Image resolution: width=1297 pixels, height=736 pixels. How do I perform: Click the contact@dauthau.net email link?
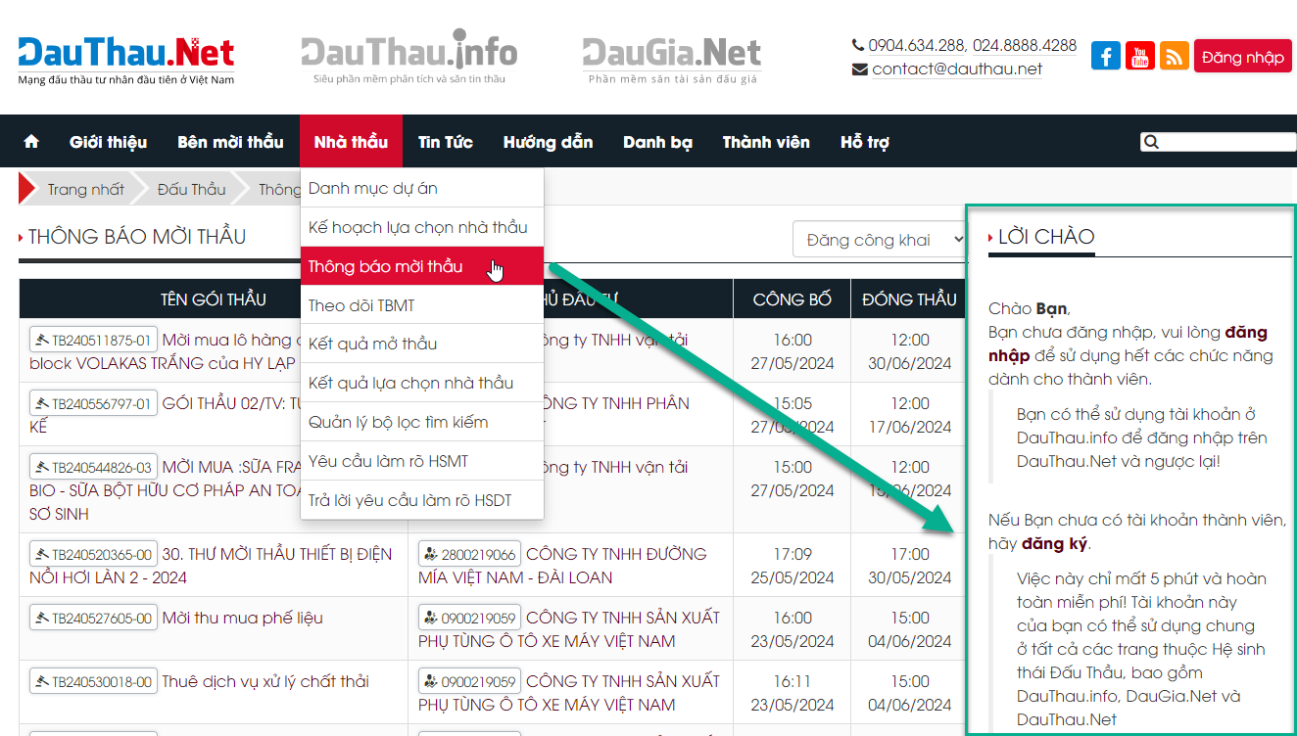(957, 69)
